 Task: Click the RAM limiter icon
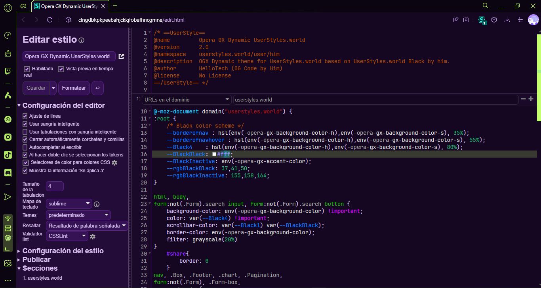[x=8, y=228]
